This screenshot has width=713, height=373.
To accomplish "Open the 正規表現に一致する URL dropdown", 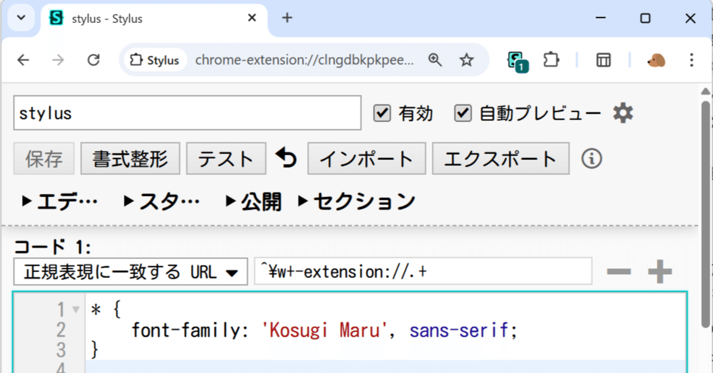I will (130, 272).
